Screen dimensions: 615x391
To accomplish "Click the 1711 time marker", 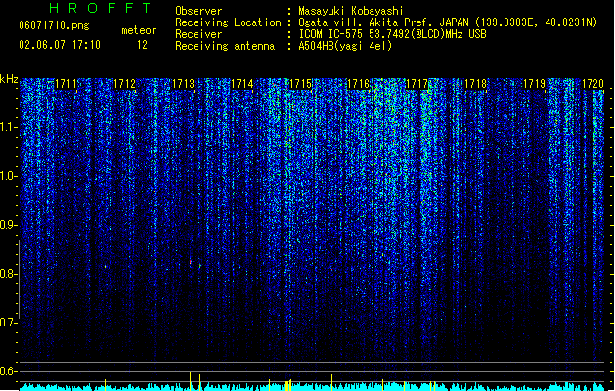I will [x=66, y=84].
